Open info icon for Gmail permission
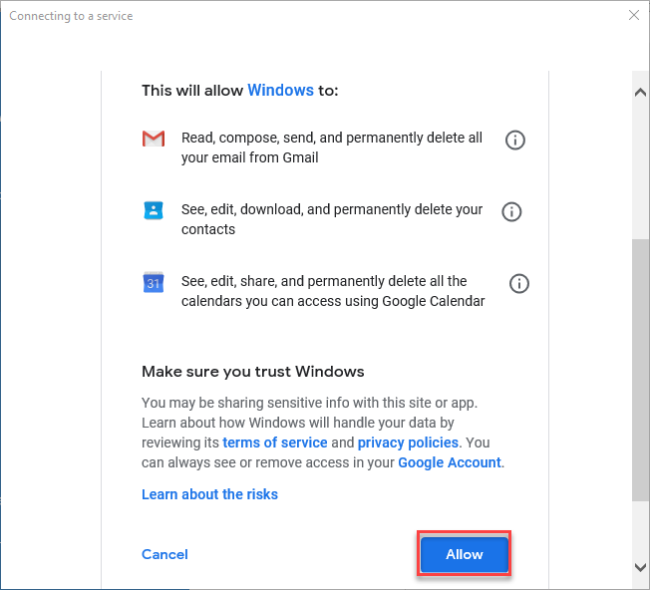The height and width of the screenshot is (590, 650). coord(514,141)
